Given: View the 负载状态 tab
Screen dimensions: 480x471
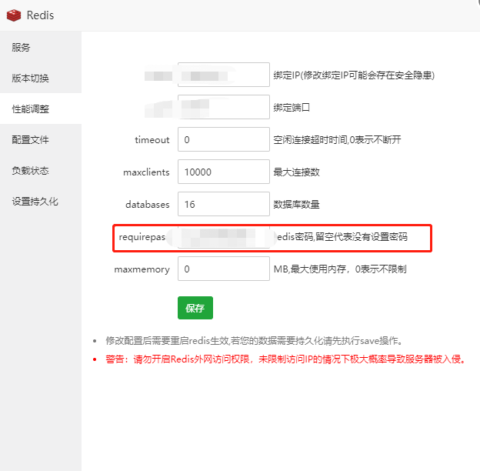Looking at the screenshot, I should (41, 170).
